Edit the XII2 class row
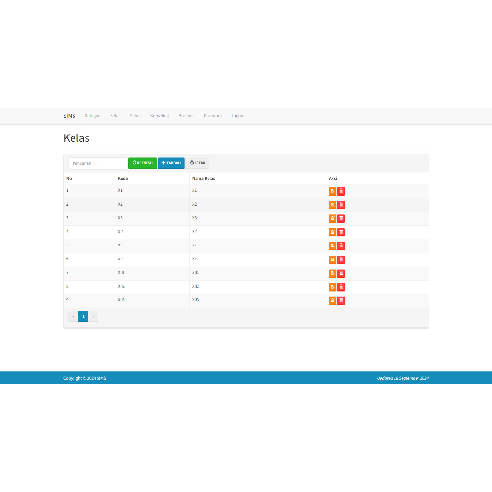Viewport: 492px width, 492px height. pos(332,287)
